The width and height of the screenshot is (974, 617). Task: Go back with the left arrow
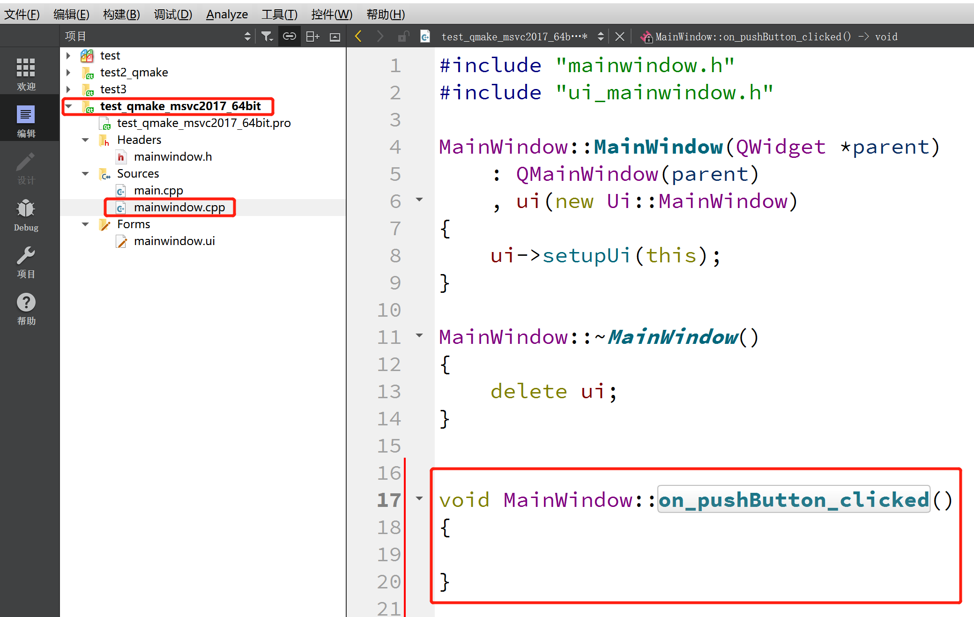358,37
